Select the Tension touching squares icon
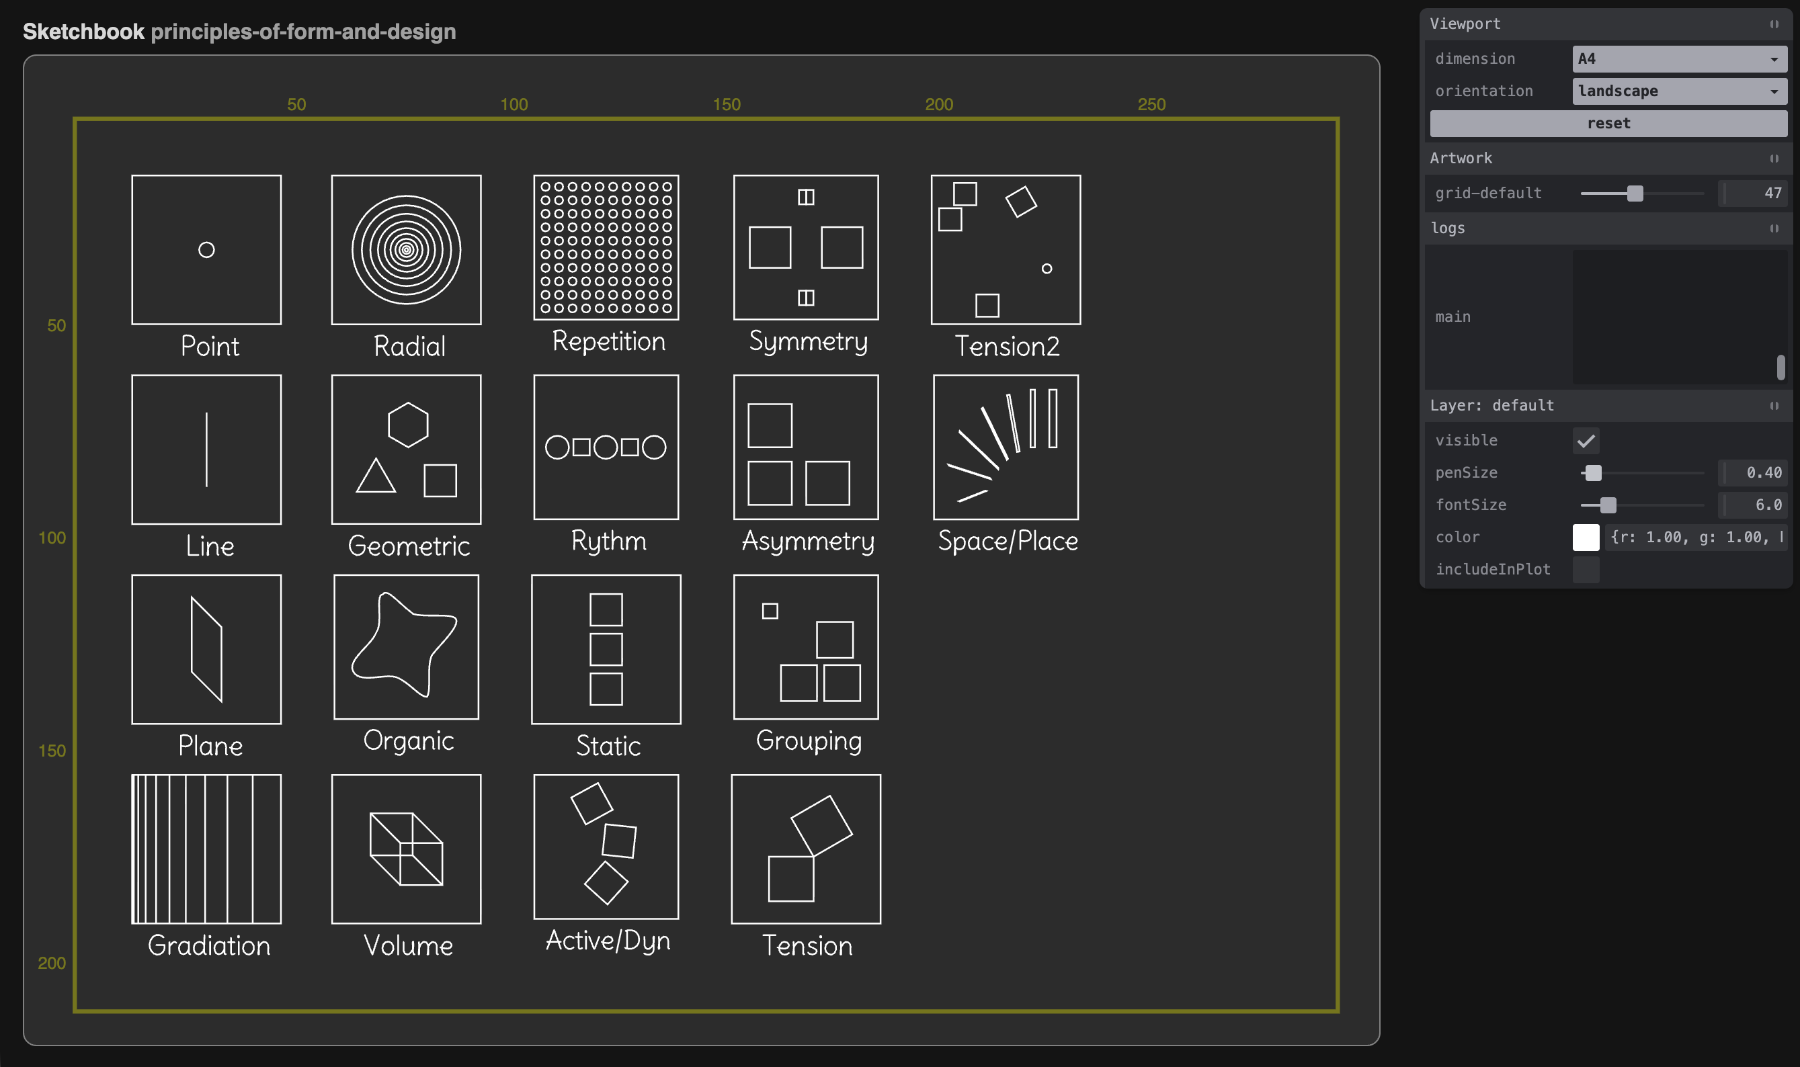The width and height of the screenshot is (1800, 1067). coord(805,849)
